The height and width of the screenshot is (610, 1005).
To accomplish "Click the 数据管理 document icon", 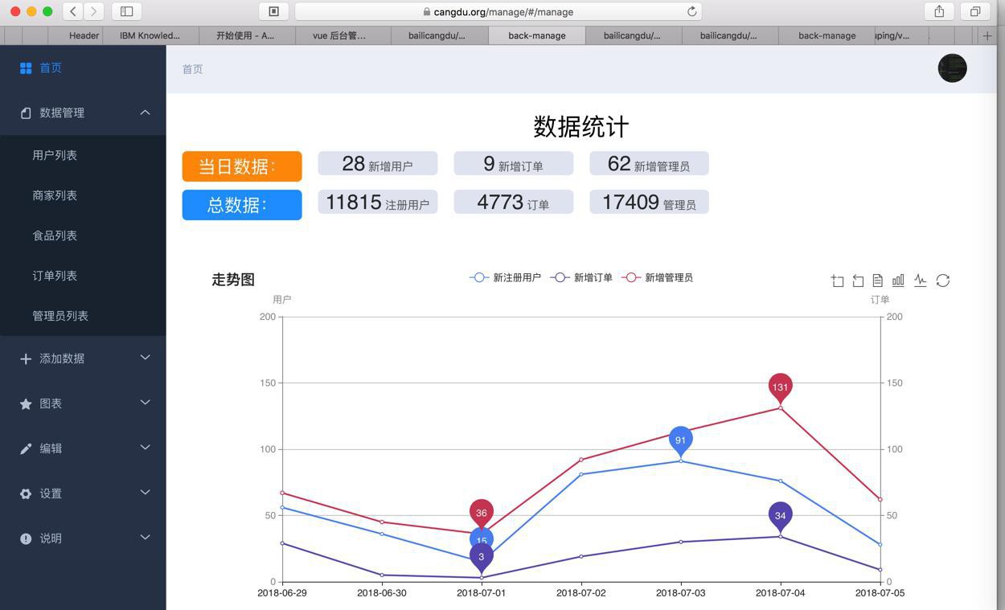I will pyautogui.click(x=26, y=113).
